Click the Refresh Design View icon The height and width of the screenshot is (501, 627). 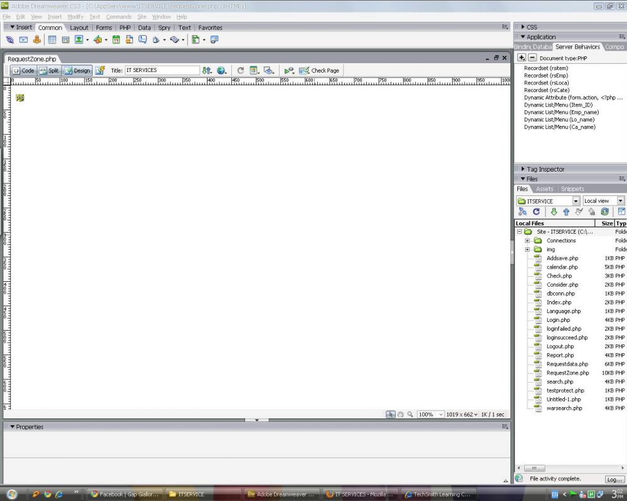240,71
